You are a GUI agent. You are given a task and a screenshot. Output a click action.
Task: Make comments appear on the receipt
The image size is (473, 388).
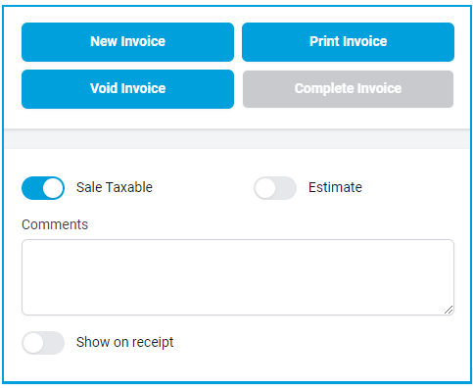tap(43, 343)
